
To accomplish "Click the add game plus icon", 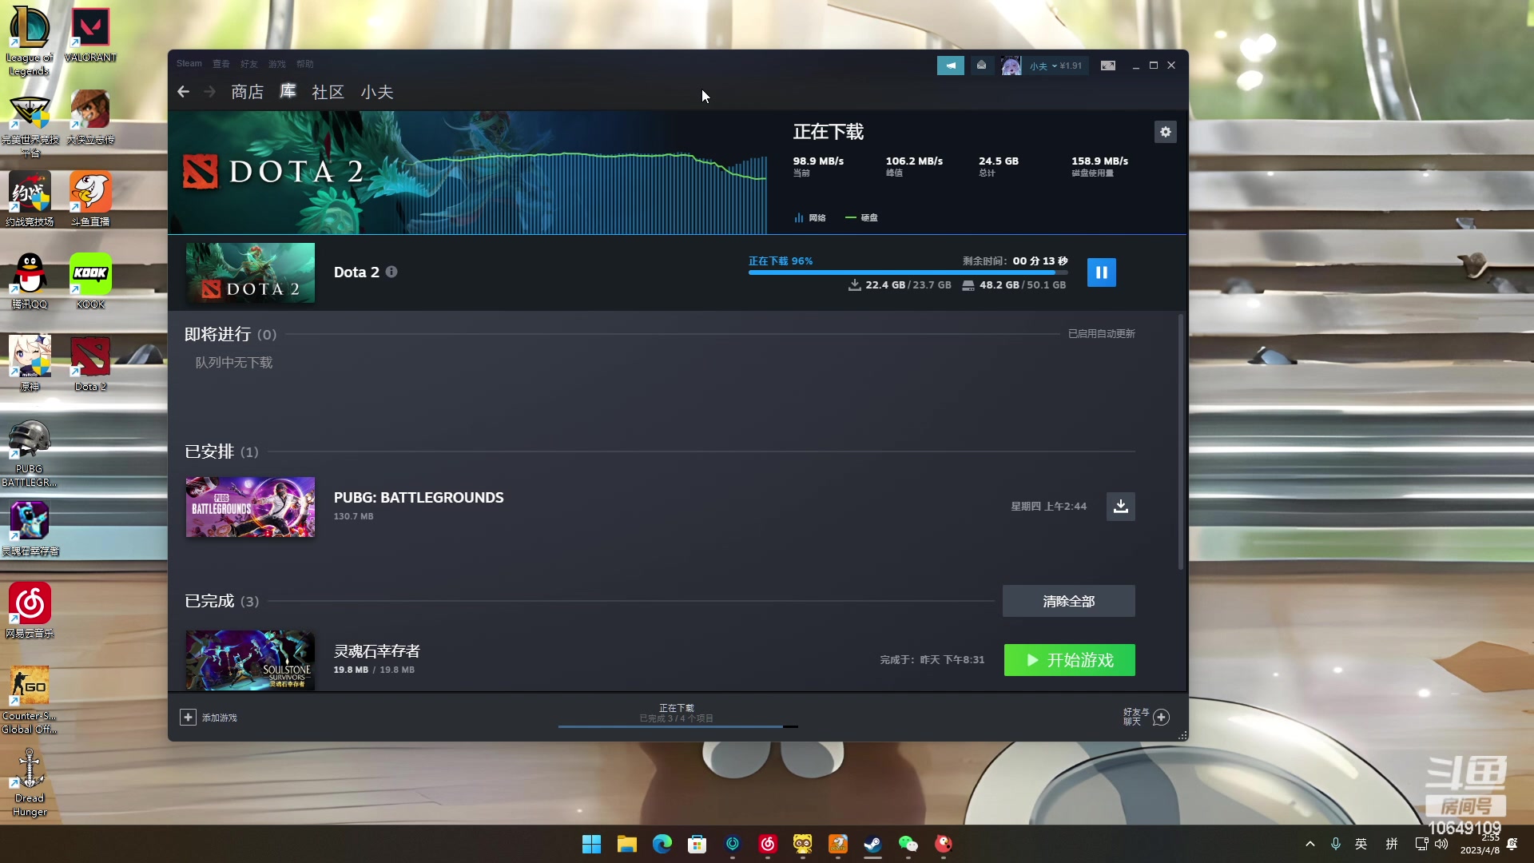I will [x=188, y=718].
